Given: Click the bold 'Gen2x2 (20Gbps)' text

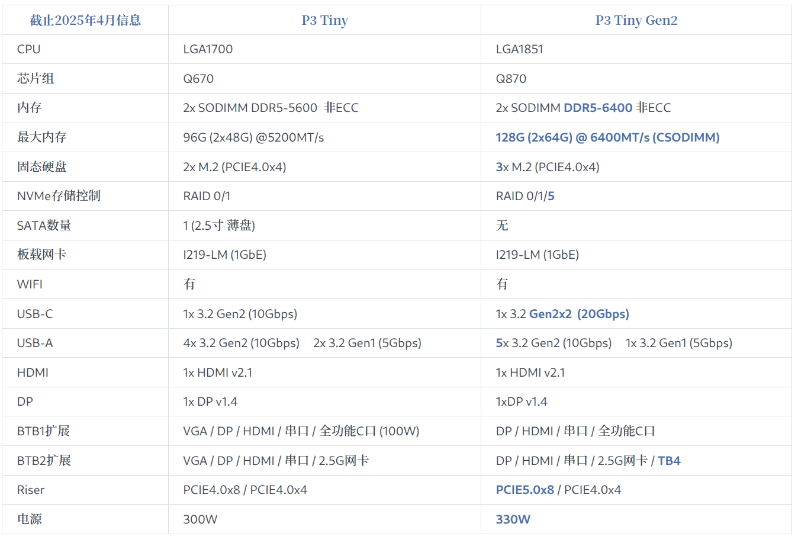Looking at the screenshot, I should (x=579, y=314).
